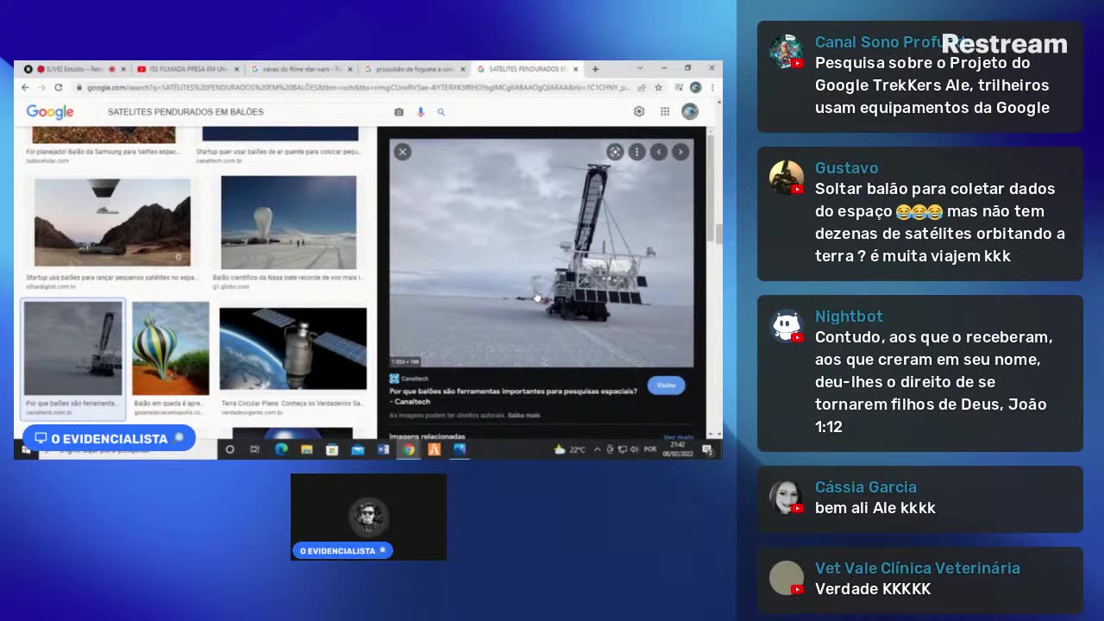This screenshot has width=1104, height=621.
Task: Click browser forward arrow
Action: pos(41,88)
